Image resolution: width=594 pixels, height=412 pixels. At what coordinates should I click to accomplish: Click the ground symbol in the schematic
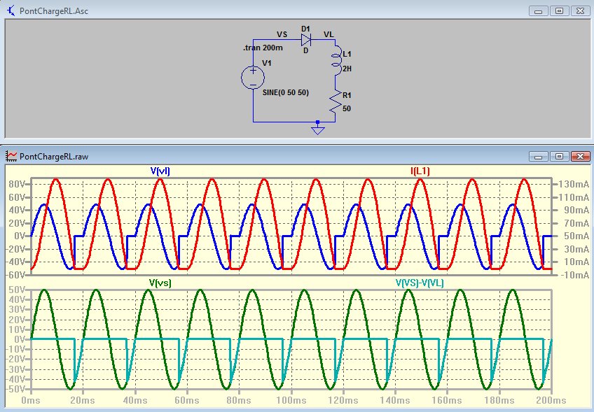pyautogui.click(x=318, y=129)
